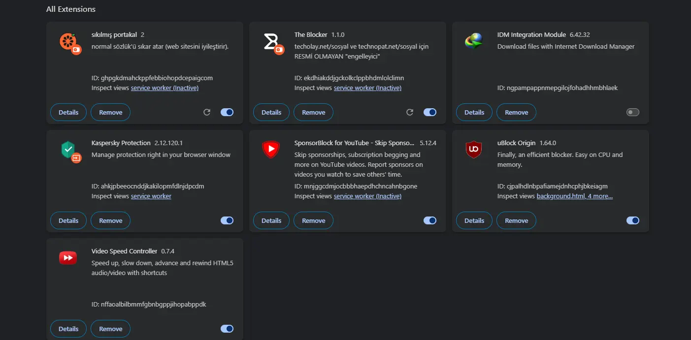Open uBlock Origin background.html views link
Viewport: 691px width, 340px height.
point(575,196)
